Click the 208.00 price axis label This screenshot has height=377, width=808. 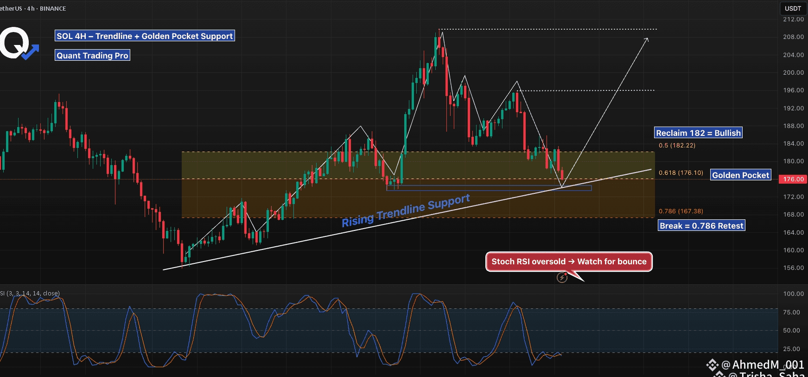tap(793, 37)
